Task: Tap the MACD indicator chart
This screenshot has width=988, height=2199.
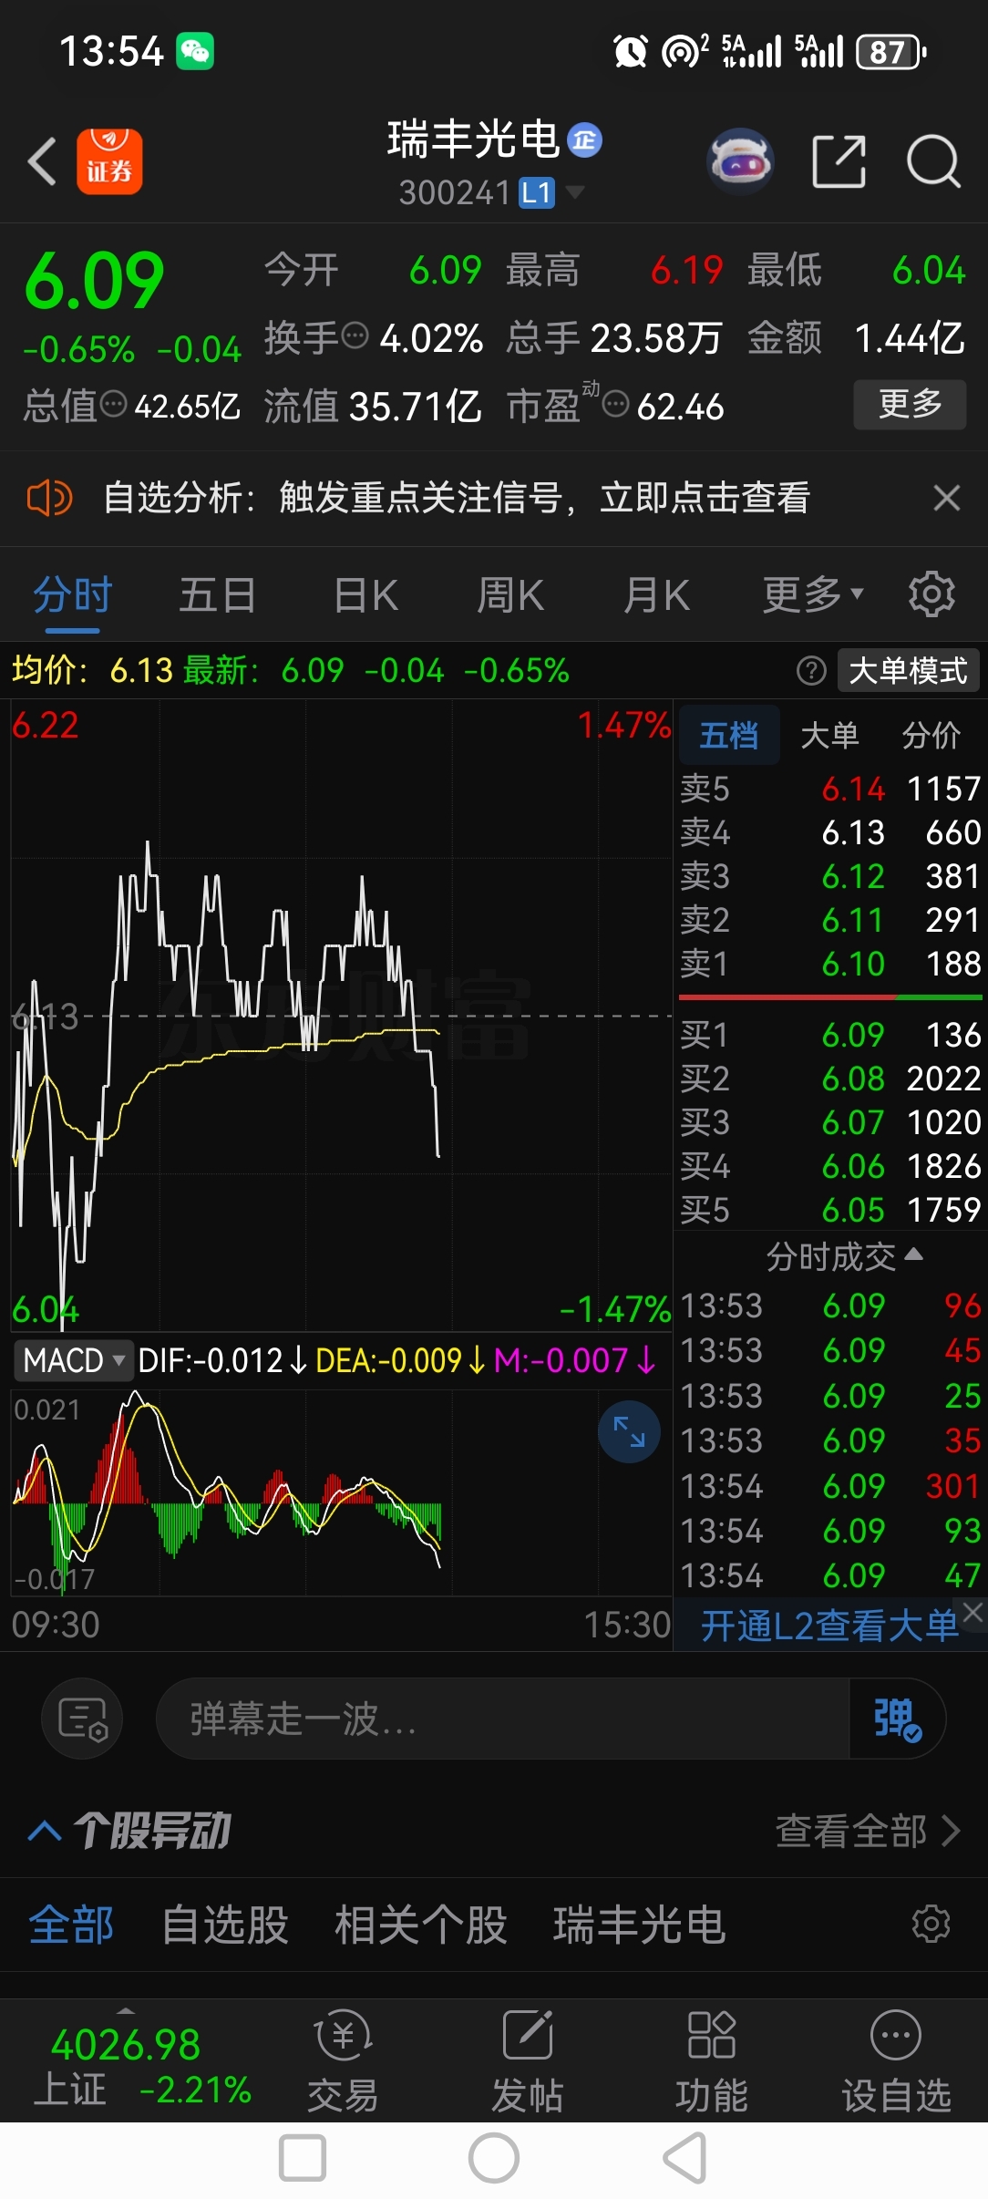Action: [x=342, y=1492]
